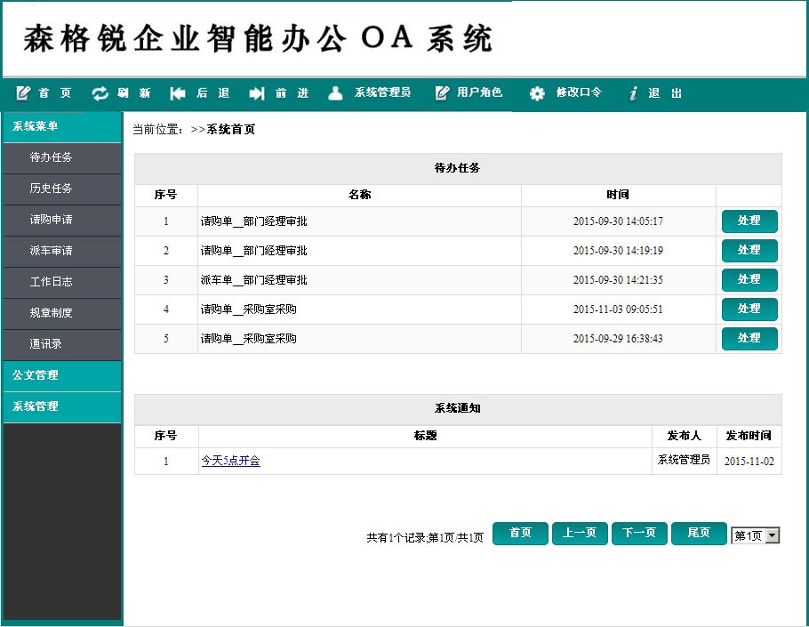
Task: Click the Forward (前进) arrow icon
Action: pos(257,93)
